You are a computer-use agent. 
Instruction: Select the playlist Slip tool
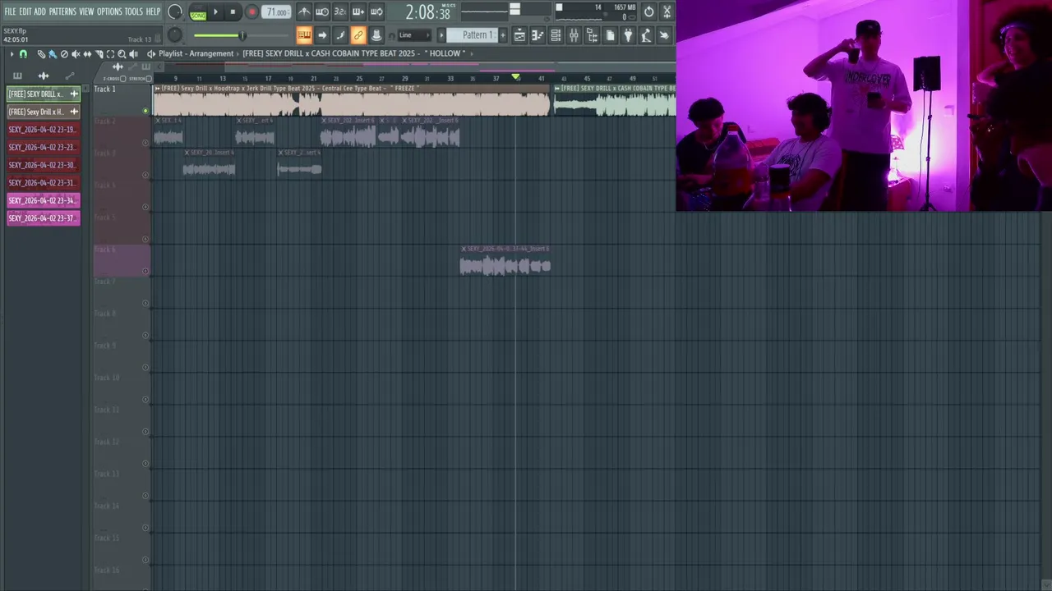point(87,54)
